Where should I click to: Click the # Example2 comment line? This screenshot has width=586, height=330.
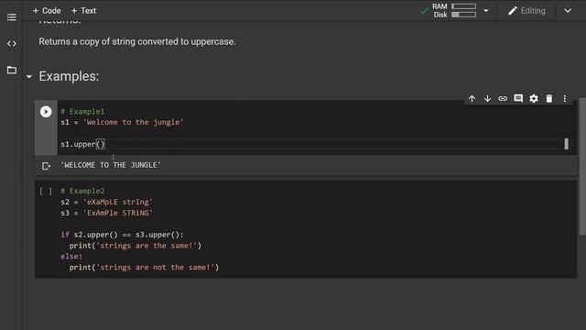(x=82, y=191)
